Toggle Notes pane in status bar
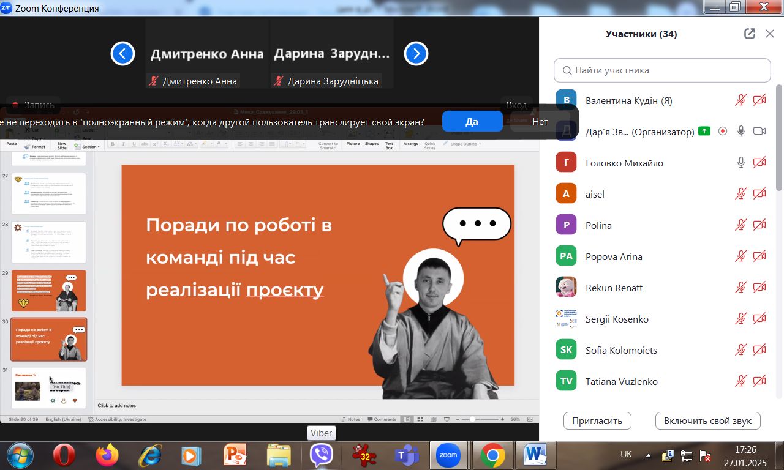This screenshot has height=470, width=784. click(351, 419)
